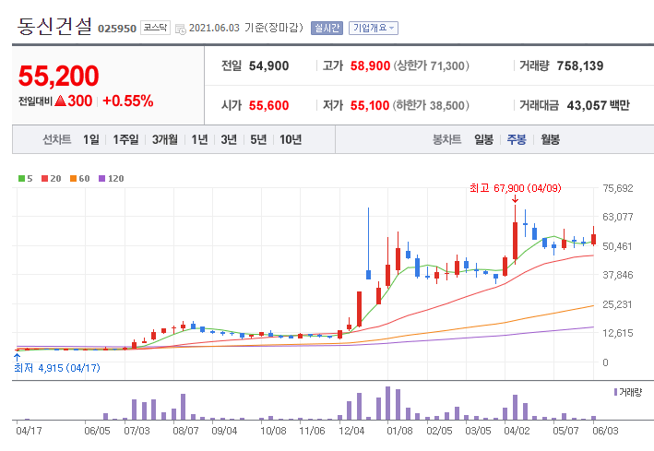Toggle the 실시간 real-time badge
Image resolution: width=654 pixels, height=451 pixels.
[x=327, y=28]
